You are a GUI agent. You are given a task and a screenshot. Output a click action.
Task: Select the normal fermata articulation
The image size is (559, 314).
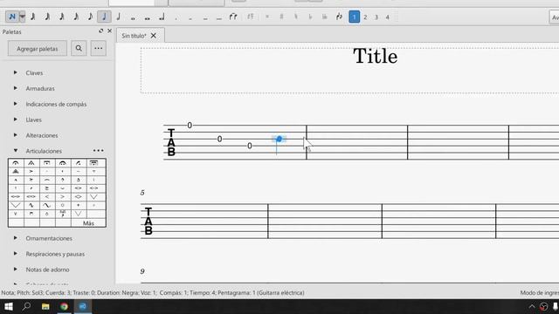coord(16,163)
